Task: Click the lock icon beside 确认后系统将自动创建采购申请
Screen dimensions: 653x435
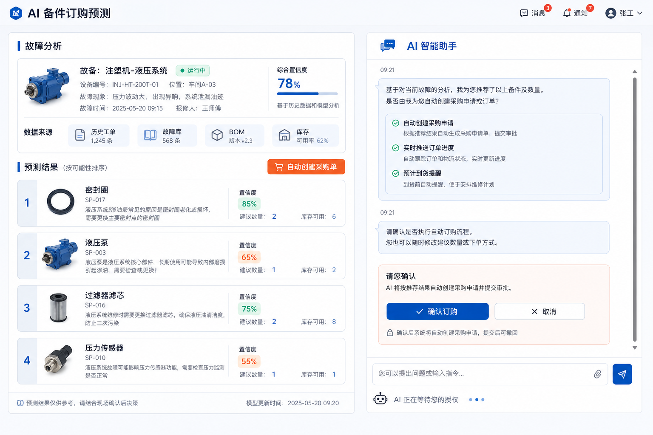Action: (390, 333)
